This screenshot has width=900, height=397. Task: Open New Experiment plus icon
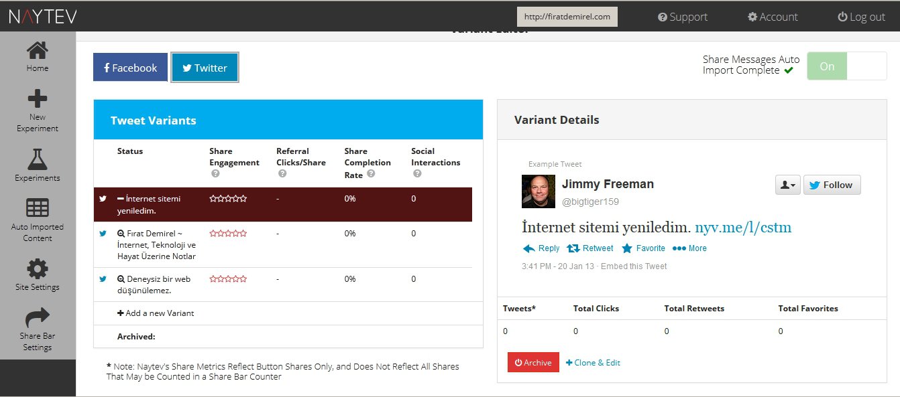[x=37, y=100]
